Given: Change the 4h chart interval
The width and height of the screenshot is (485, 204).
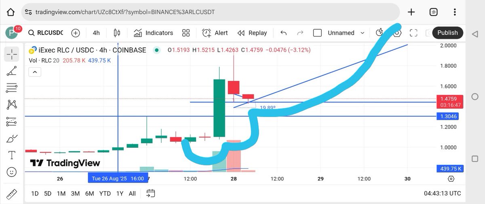Looking at the screenshot, I should [96, 33].
